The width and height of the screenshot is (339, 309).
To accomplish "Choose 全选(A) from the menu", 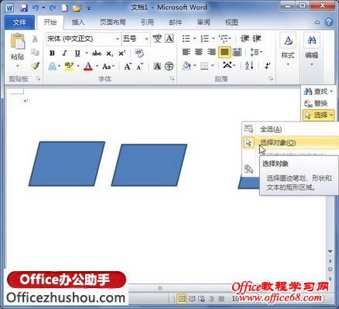I will pyautogui.click(x=271, y=129).
